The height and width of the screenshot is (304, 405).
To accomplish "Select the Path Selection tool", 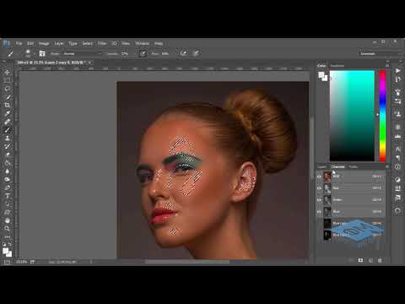I will click(x=8, y=204).
